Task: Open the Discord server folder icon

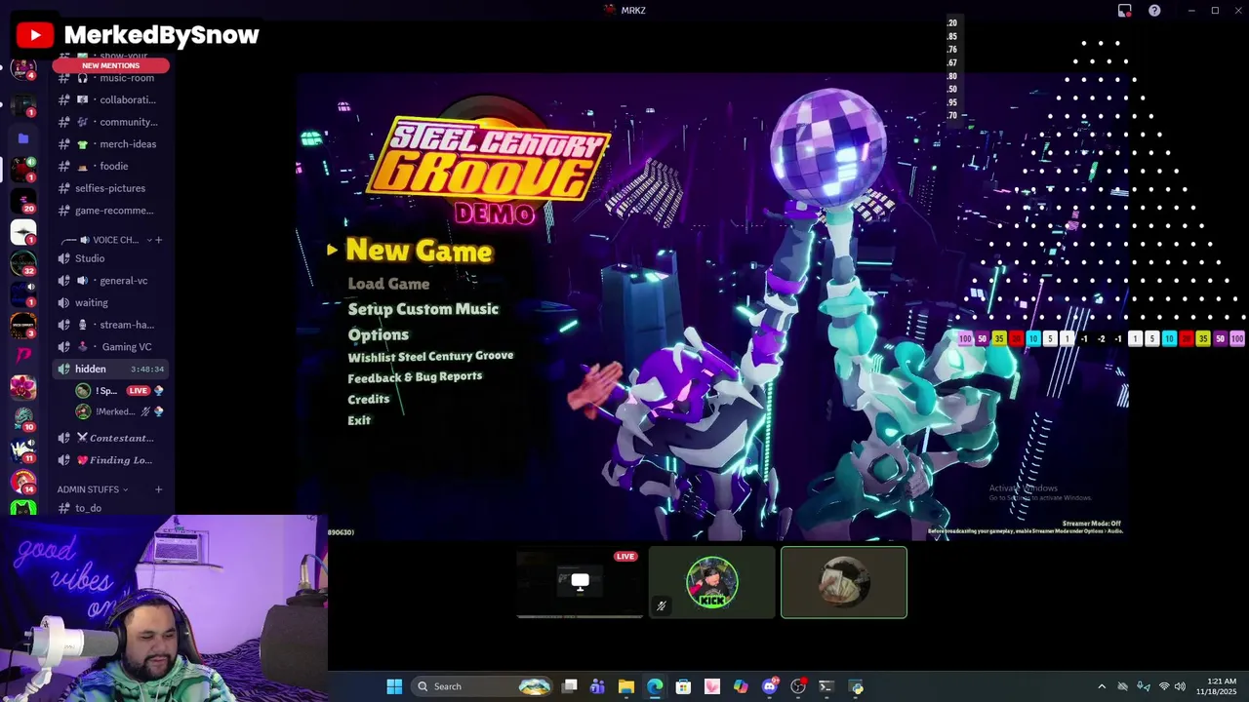Action: click(23, 138)
